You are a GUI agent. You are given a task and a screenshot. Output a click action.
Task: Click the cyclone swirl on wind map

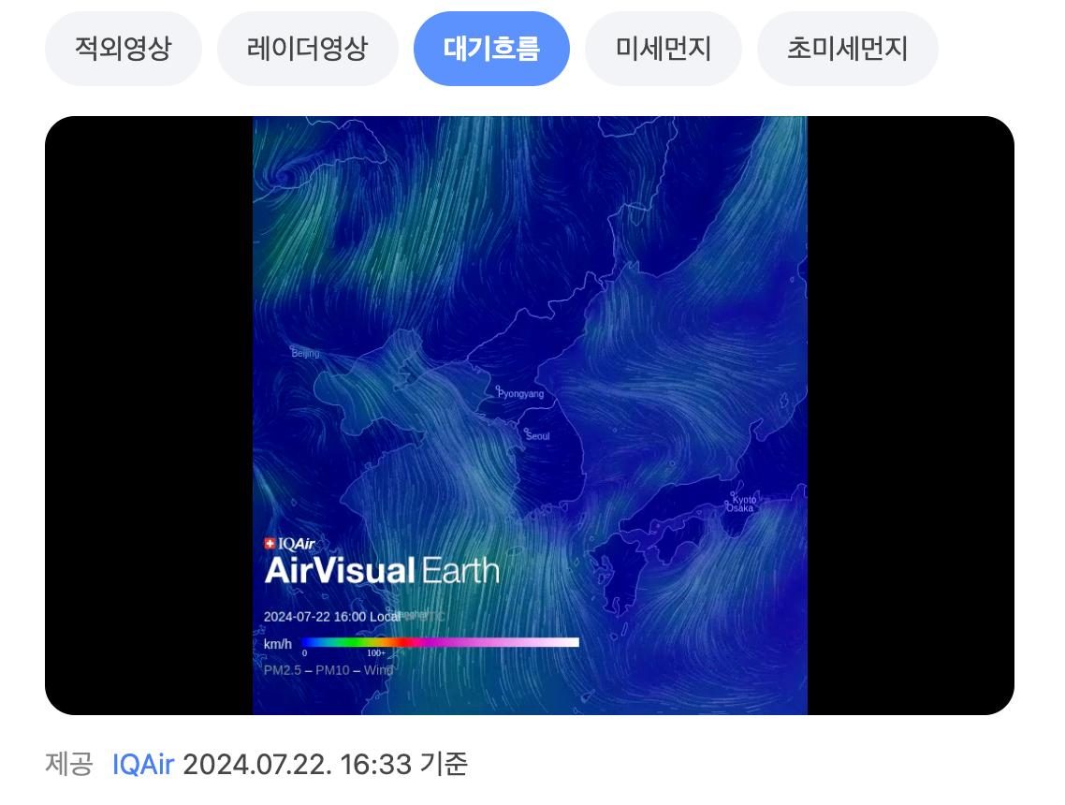point(281,175)
